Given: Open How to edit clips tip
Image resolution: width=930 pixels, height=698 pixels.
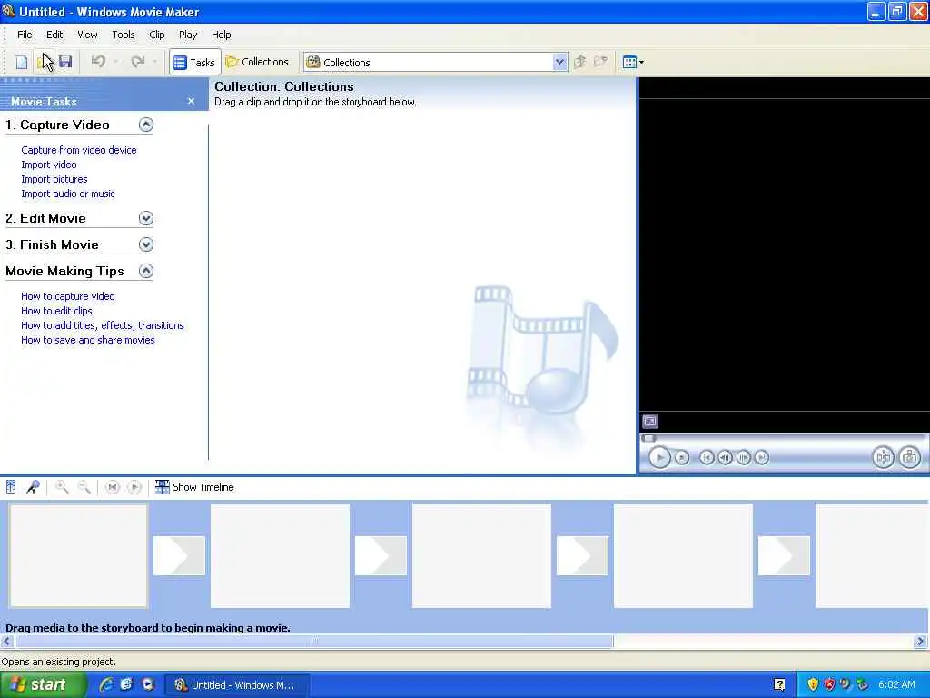Looking at the screenshot, I should click(56, 311).
